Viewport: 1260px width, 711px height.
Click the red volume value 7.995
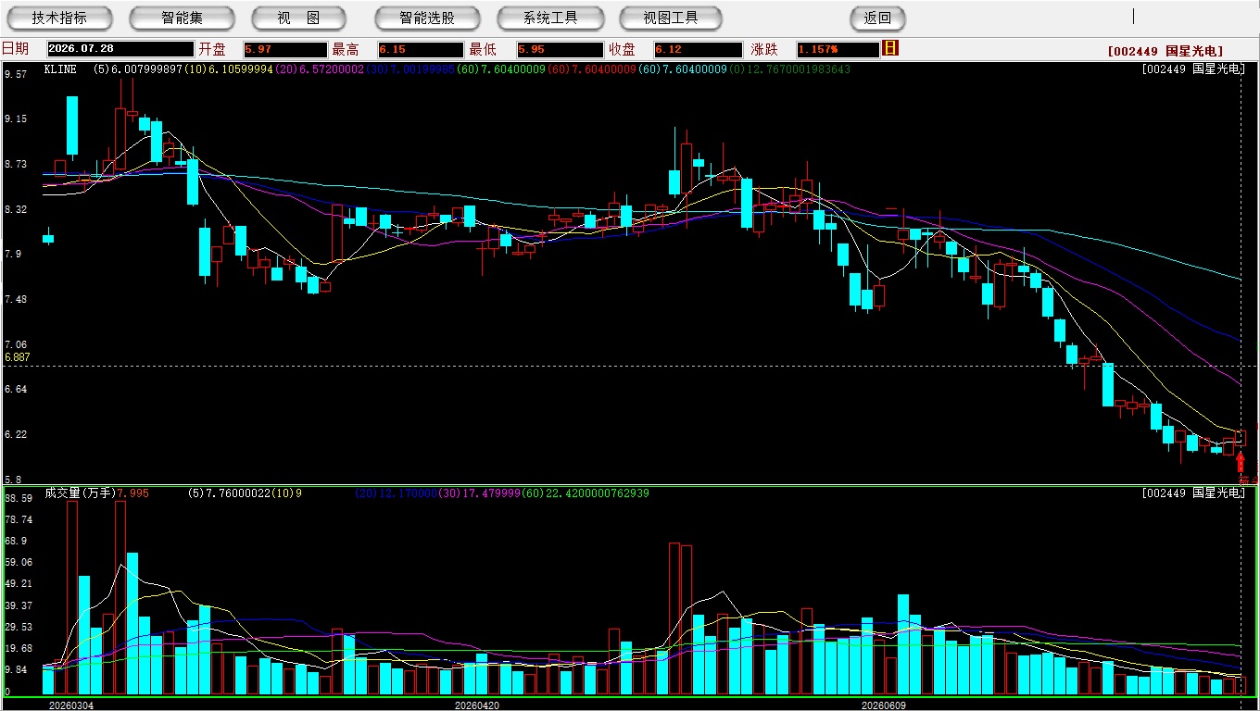[x=133, y=493]
